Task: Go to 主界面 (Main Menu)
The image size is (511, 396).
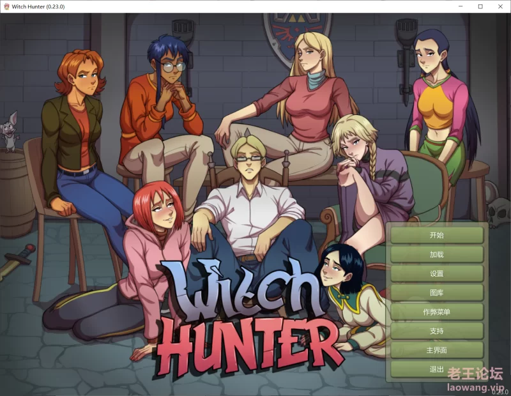Action: coord(437,351)
